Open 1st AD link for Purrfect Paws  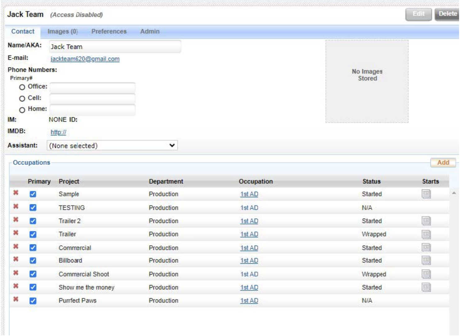(x=249, y=301)
